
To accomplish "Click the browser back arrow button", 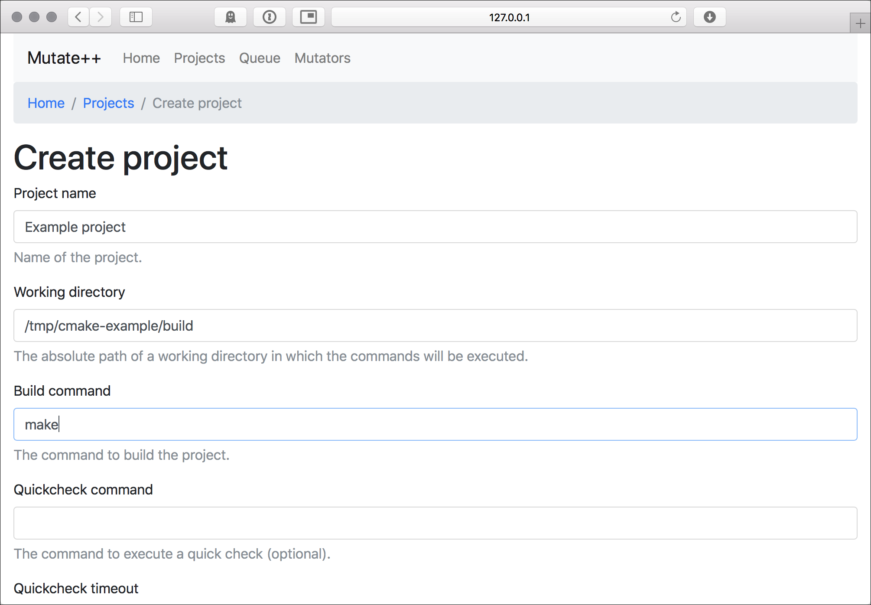I will tap(79, 17).
